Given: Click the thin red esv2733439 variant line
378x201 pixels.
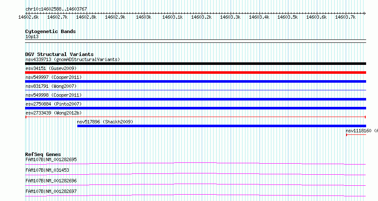Looking at the screenshot, I should [x=195, y=117].
